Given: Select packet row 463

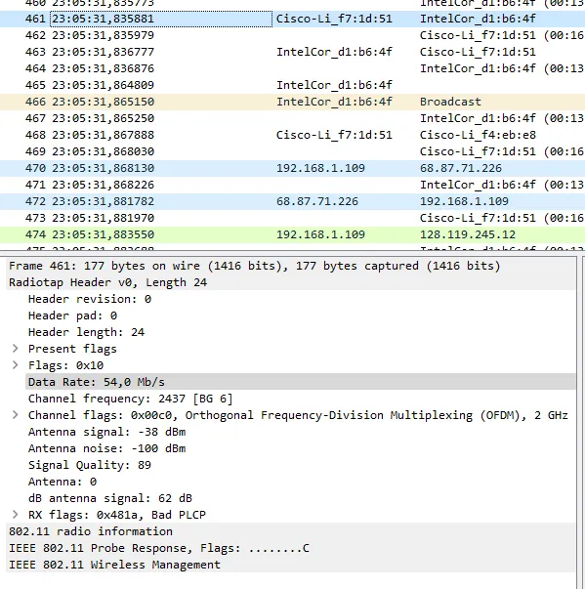Looking at the screenshot, I should 293,52.
